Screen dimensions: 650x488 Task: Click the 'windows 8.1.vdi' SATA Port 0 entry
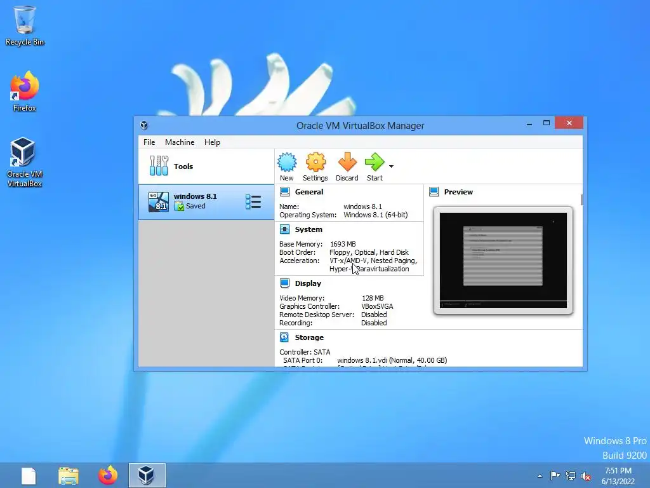pyautogui.click(x=392, y=360)
